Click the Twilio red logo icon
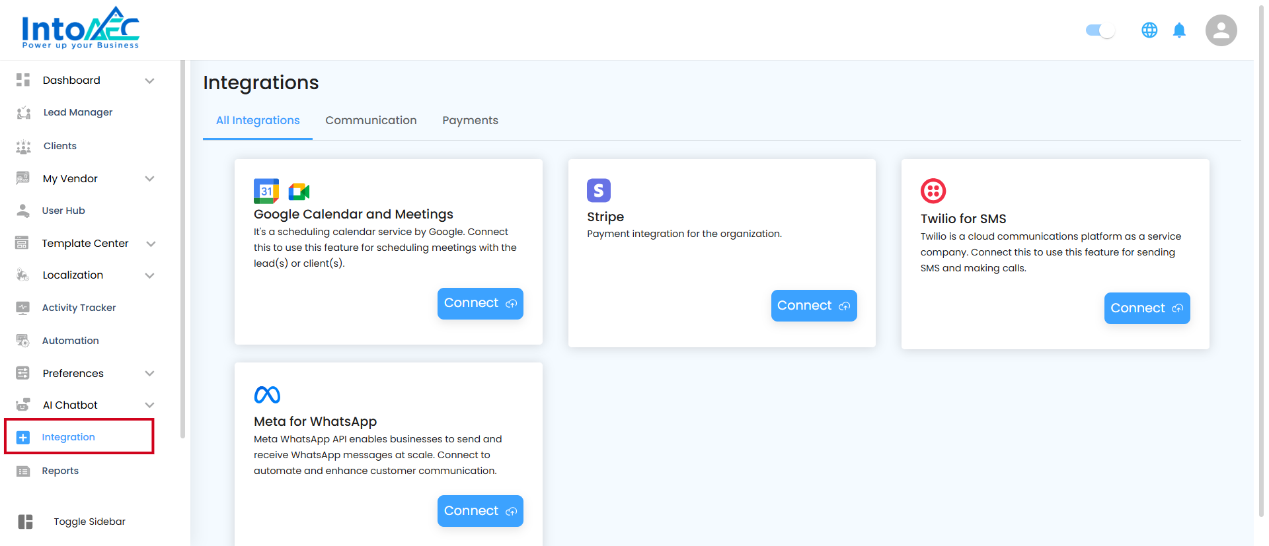This screenshot has height=546, width=1269. click(933, 191)
